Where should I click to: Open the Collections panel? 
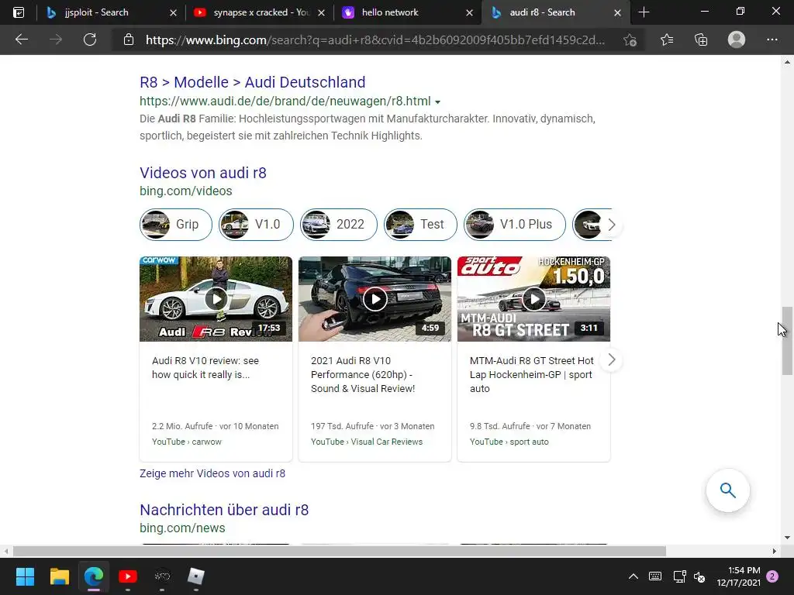(x=701, y=40)
